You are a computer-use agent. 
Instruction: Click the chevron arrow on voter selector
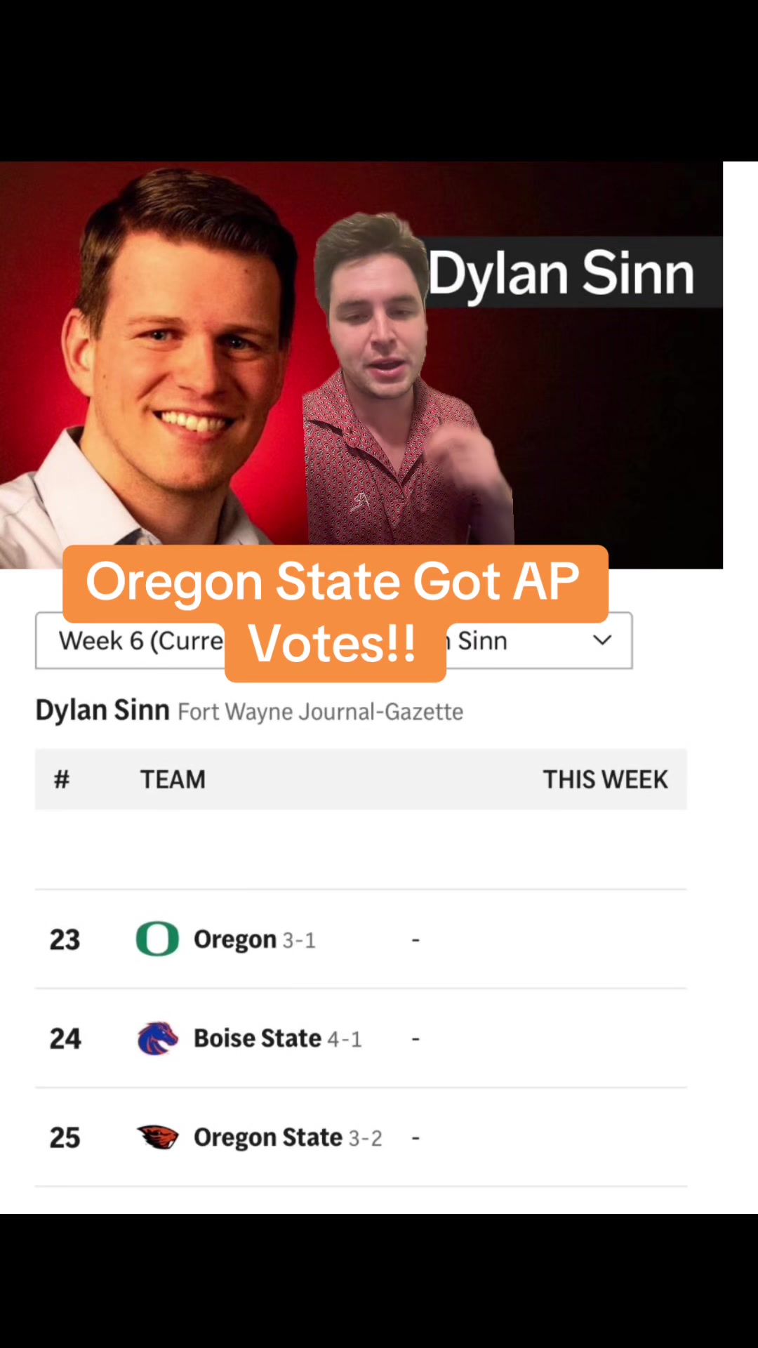pos(602,640)
